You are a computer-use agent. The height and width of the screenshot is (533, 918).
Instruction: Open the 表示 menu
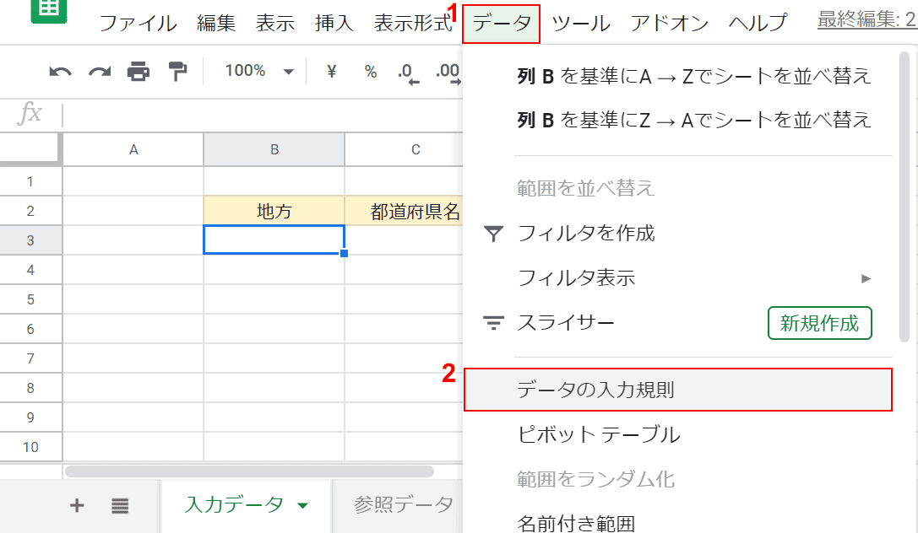point(275,24)
